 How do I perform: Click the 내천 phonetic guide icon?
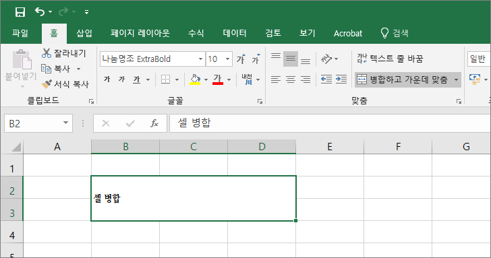coord(247,79)
